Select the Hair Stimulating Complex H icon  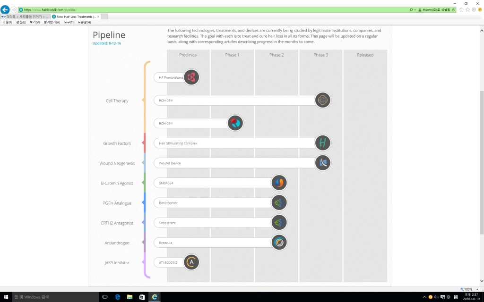(322, 143)
